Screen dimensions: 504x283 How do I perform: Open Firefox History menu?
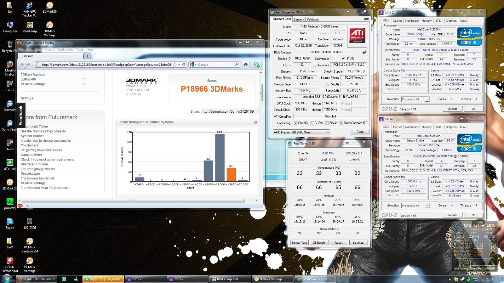coord(49,49)
